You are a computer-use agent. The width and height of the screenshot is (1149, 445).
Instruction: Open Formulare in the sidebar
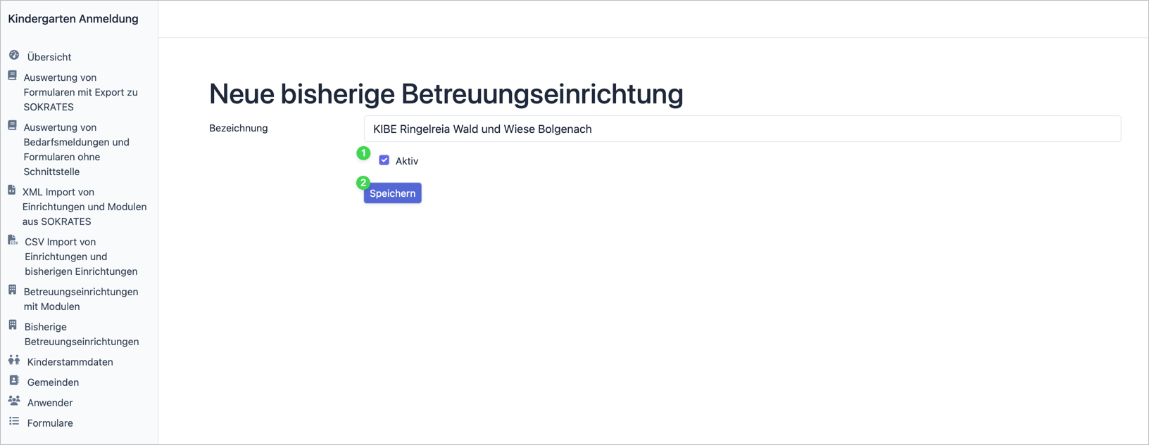click(50, 423)
